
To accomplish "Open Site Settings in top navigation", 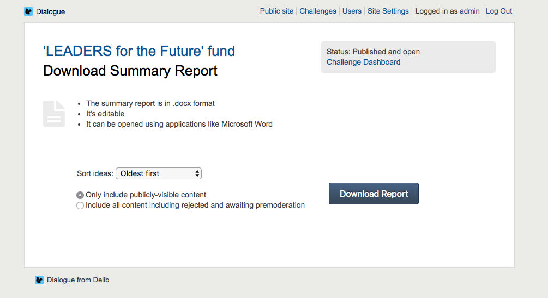I will (x=388, y=11).
